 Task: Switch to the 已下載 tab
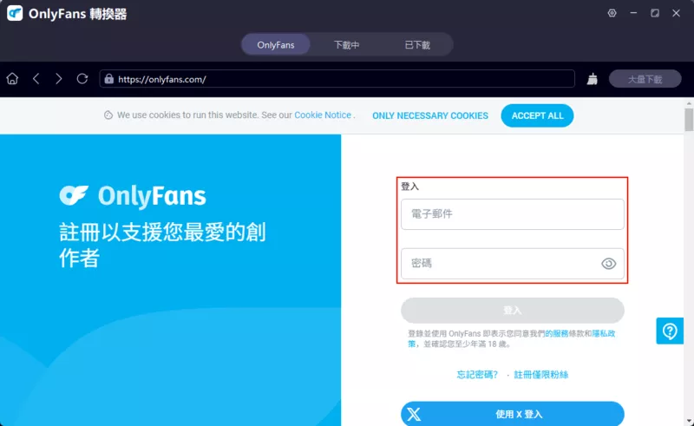click(417, 45)
